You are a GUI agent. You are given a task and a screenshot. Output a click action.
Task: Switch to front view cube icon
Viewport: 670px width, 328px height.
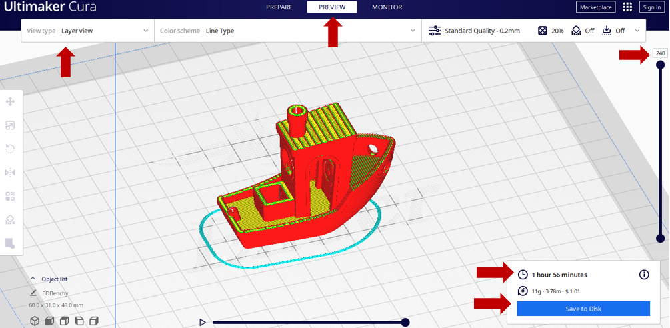click(x=49, y=320)
